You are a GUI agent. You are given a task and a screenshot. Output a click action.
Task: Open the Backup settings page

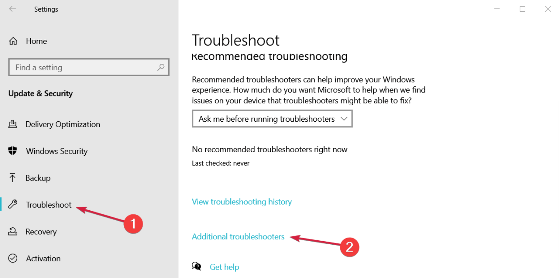pyautogui.click(x=38, y=178)
